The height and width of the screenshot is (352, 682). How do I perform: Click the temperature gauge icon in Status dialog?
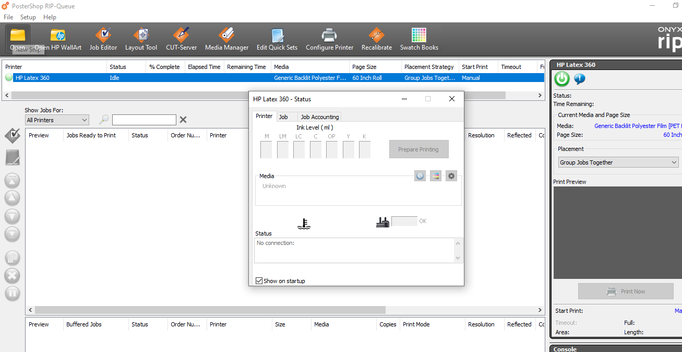pyautogui.click(x=304, y=223)
